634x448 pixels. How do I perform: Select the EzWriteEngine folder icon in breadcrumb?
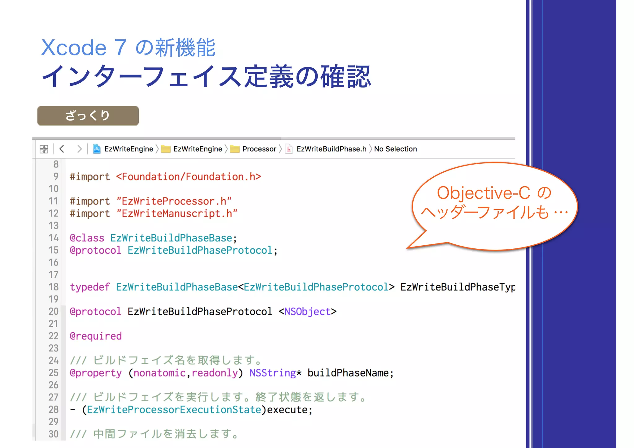tap(166, 149)
